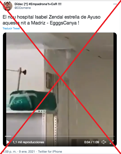Open Dídac's profile avatar picture
Viewport: 121px width, 154px height.
8,6
